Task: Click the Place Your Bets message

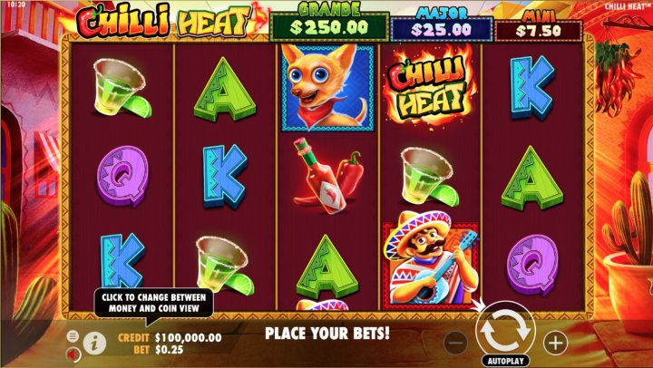Action: (327, 333)
